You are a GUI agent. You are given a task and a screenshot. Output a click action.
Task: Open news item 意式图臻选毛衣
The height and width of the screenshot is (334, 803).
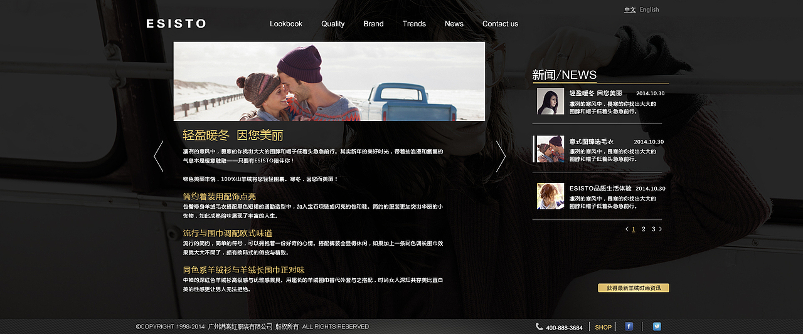591,142
